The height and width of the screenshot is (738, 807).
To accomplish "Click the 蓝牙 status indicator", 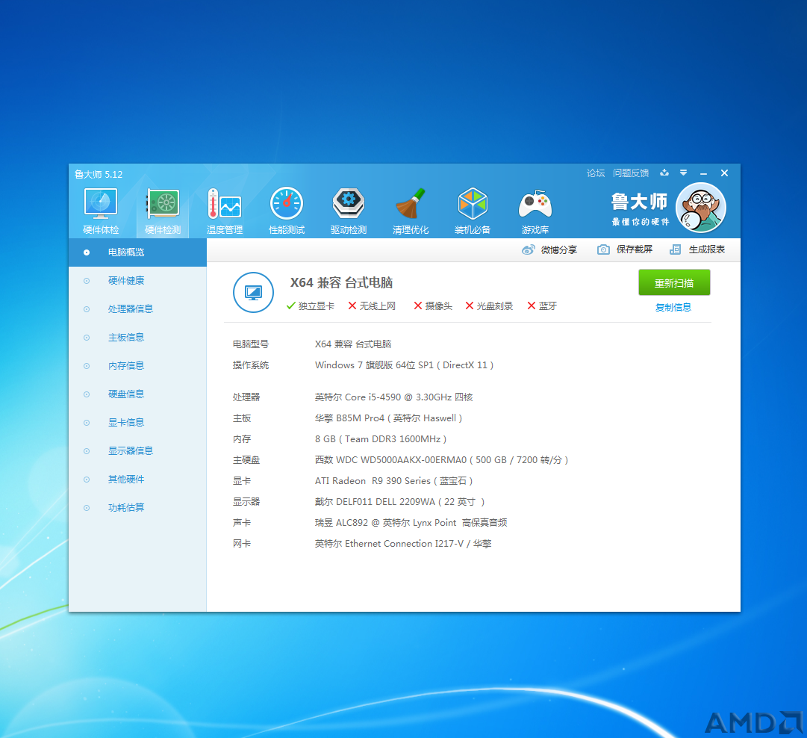I will tap(542, 306).
